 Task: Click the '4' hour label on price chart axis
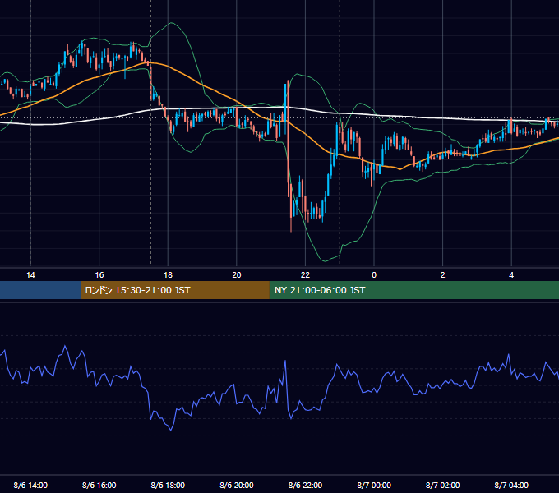(511, 275)
